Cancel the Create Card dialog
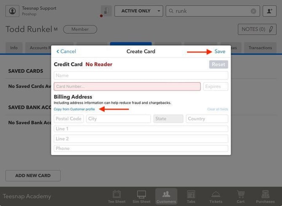 click(66, 51)
